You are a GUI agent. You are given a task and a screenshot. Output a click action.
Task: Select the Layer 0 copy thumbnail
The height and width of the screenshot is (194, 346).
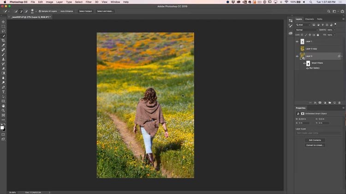click(303, 49)
